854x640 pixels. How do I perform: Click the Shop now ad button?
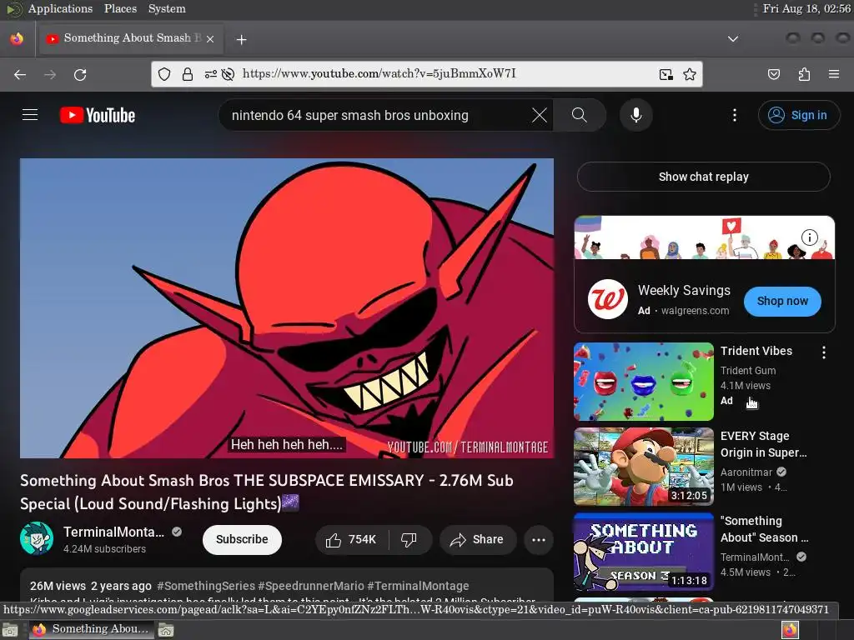(x=782, y=301)
